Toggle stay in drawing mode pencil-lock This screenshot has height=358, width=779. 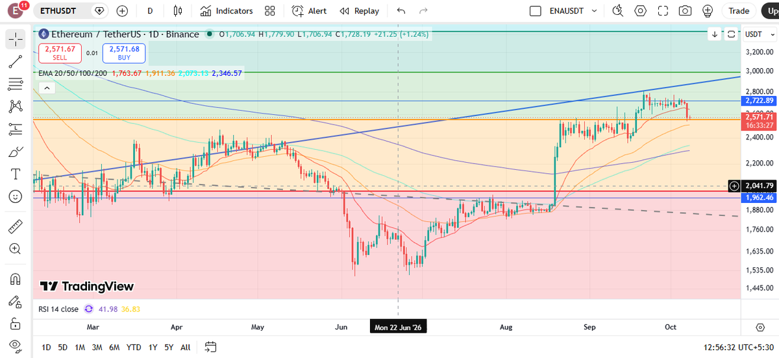(16, 302)
